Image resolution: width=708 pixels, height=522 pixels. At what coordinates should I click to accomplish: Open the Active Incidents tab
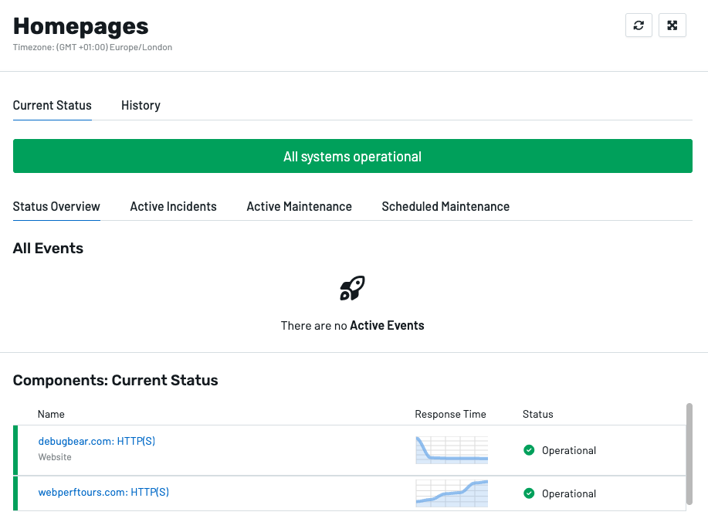174,206
